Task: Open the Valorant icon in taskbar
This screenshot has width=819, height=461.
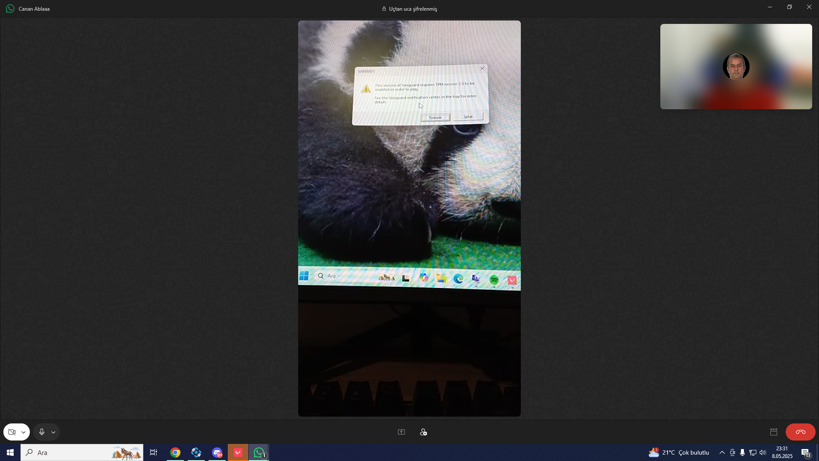Action: (238, 452)
